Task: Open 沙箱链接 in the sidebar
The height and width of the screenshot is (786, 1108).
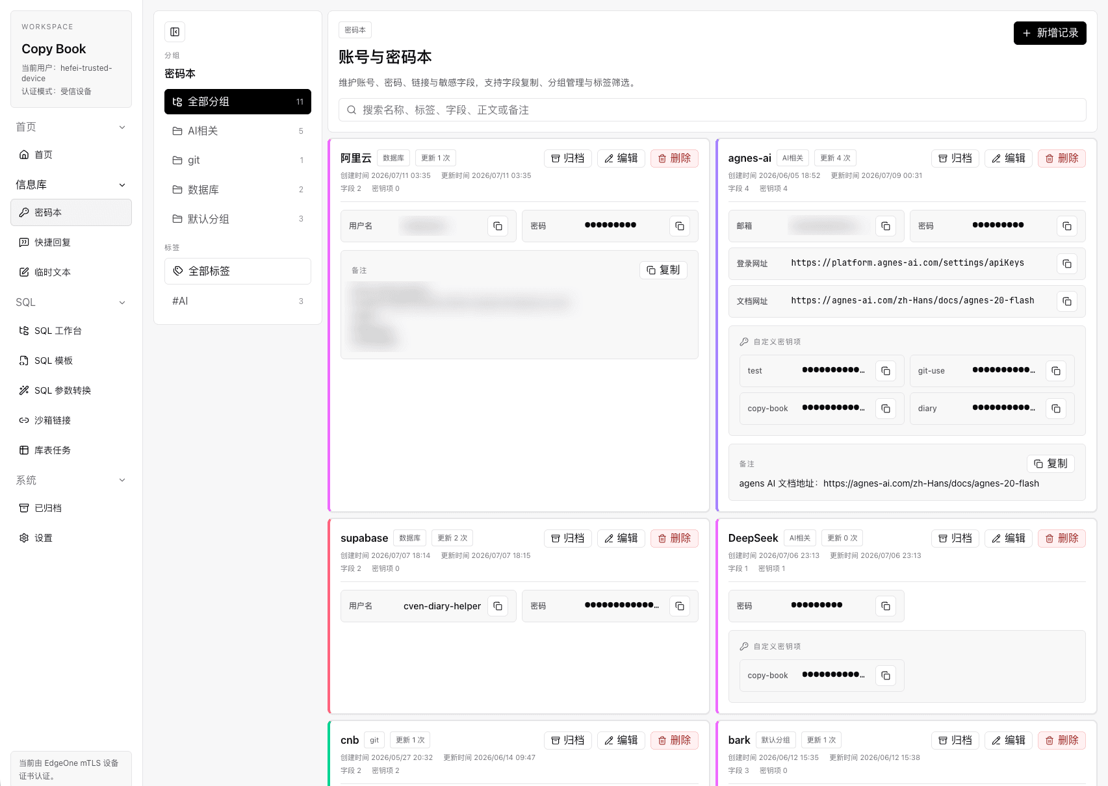Action: [71, 420]
